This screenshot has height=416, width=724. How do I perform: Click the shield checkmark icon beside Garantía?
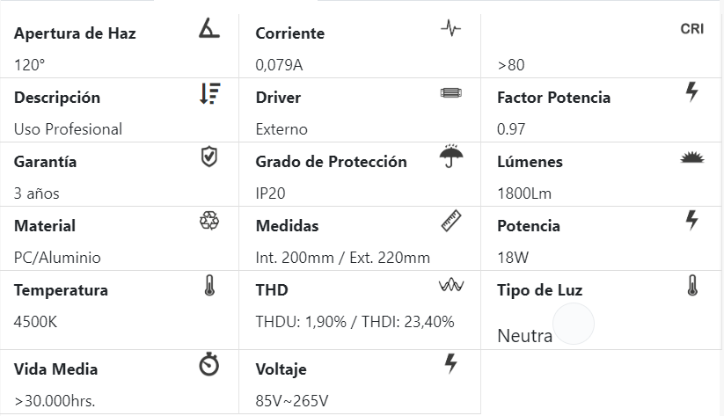209,157
